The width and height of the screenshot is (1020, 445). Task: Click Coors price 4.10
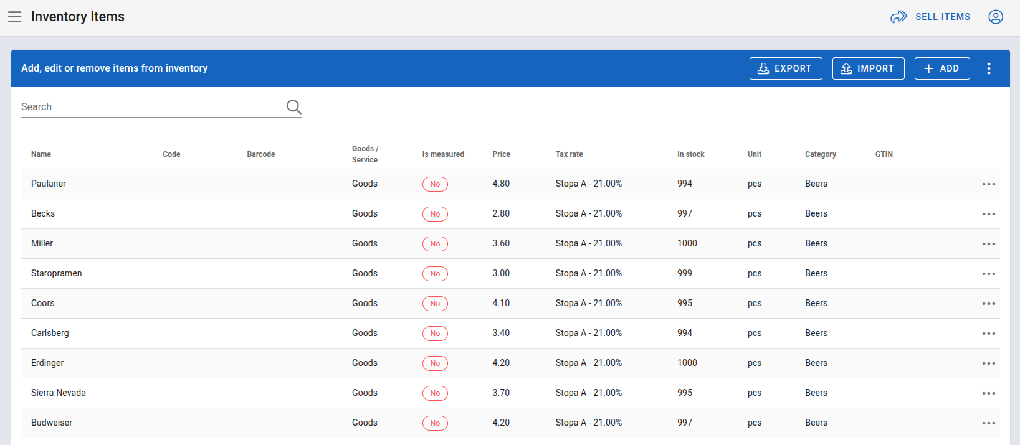click(501, 303)
